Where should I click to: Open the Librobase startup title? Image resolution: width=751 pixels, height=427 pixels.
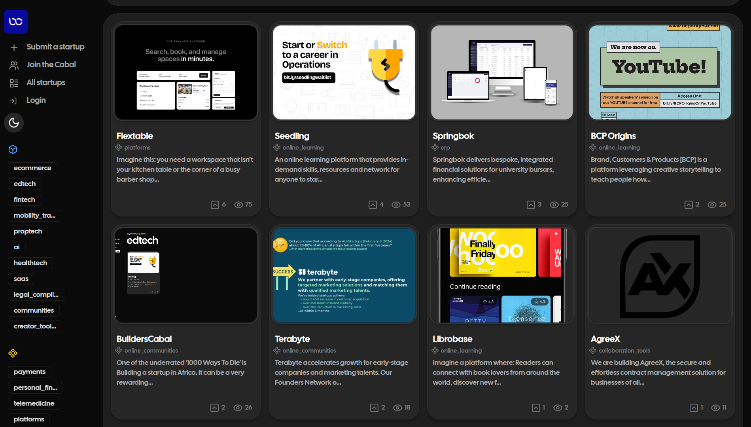(x=452, y=339)
